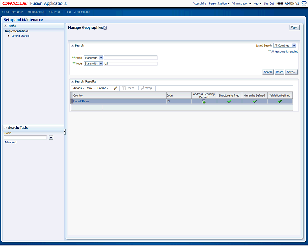This screenshot has width=308, height=246.
Task: Click into the Code input field
Action: point(131,63)
